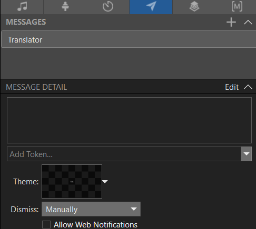Screen dimensions: 256x229
Task: Select the Translator message row
Action: [x=129, y=39]
